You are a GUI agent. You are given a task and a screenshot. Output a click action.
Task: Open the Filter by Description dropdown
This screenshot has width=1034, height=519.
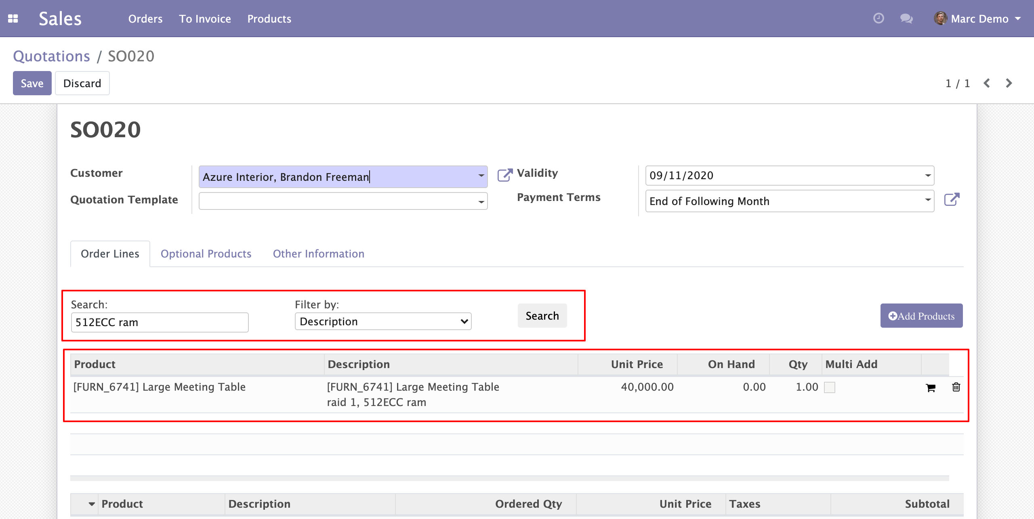383,322
